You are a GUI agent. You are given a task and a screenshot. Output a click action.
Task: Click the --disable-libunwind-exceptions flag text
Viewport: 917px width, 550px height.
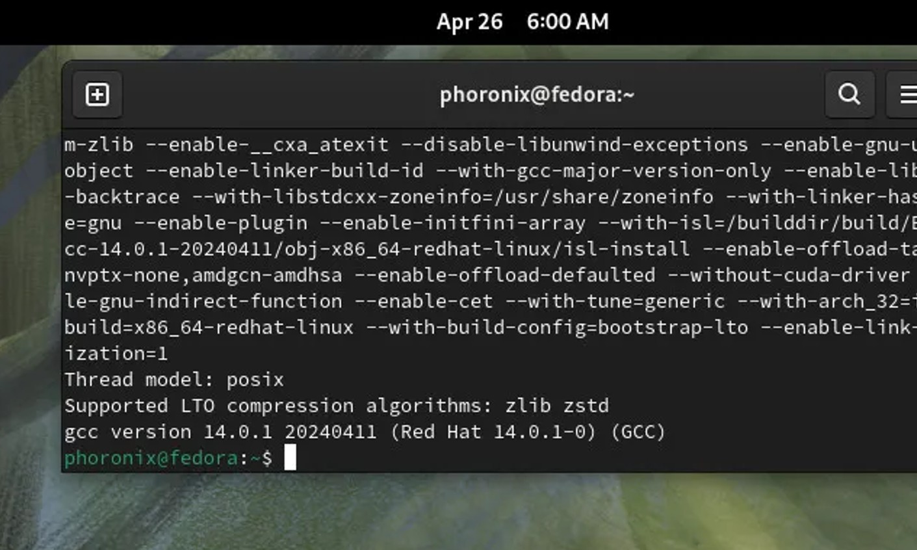point(574,144)
